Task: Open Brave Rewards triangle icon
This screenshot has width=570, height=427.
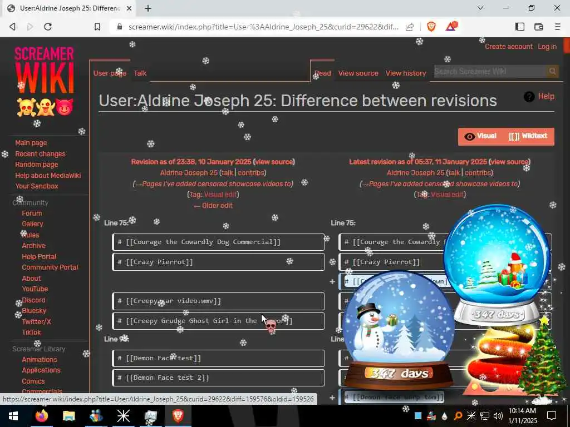Action: click(x=451, y=27)
